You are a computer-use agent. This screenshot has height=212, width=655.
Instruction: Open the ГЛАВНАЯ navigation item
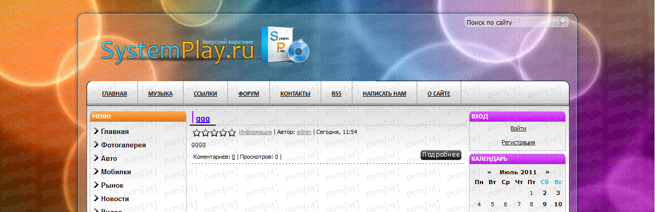click(115, 94)
